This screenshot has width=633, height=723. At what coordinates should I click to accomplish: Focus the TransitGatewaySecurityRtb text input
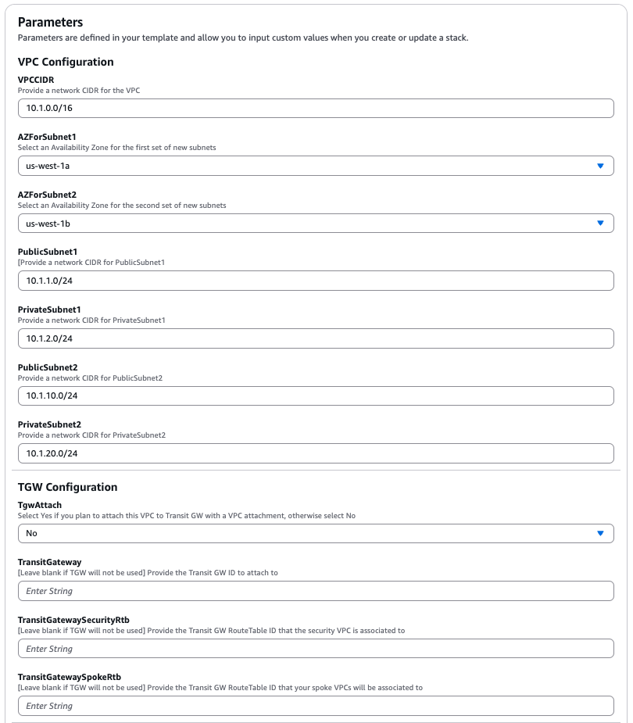[x=315, y=649]
